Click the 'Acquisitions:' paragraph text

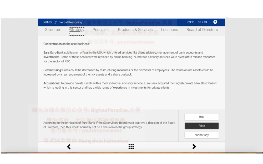click(x=130, y=85)
